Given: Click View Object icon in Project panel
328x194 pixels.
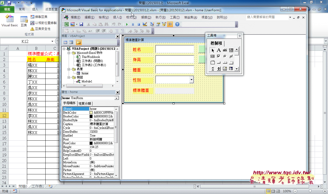Looking at the screenshot, I should click(x=71, y=42).
